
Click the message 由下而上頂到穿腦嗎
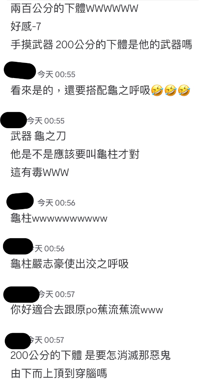[59, 373]
